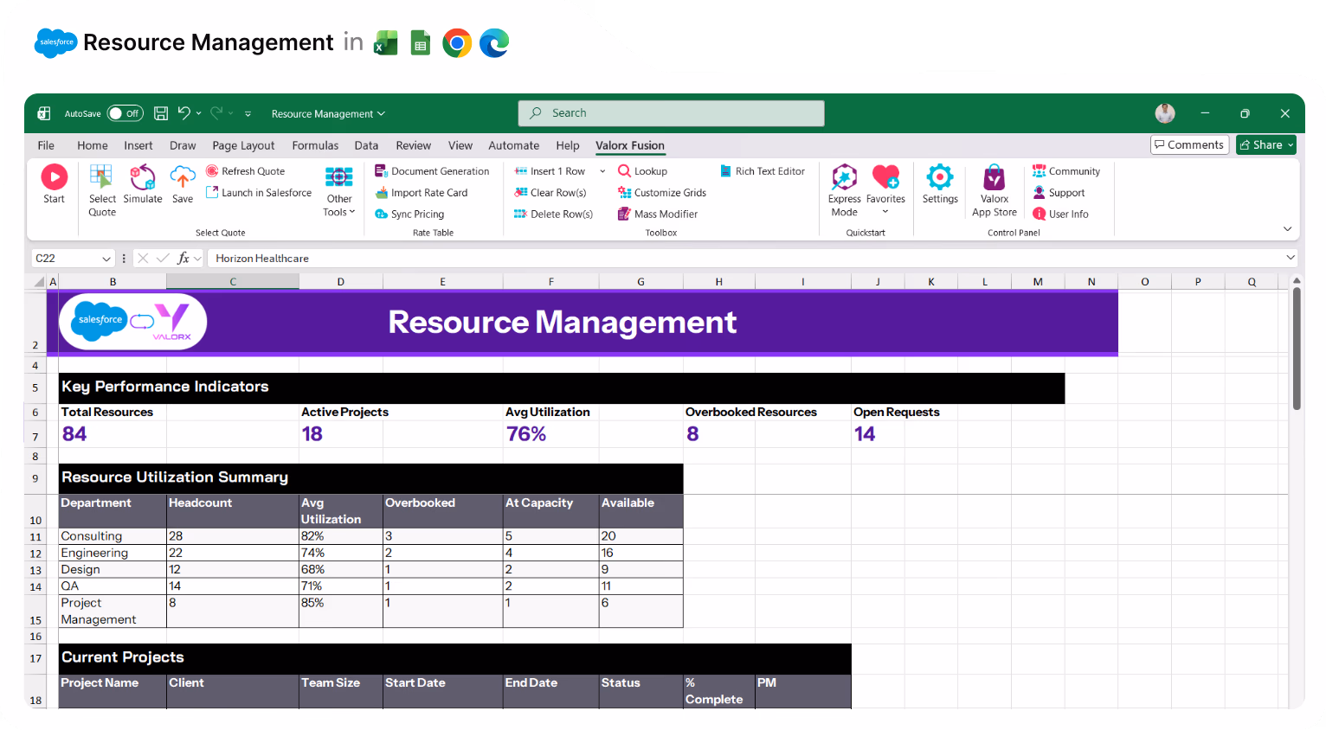Image resolution: width=1326 pixels, height=730 pixels.
Task: Open Valorx App Store
Action: [994, 189]
